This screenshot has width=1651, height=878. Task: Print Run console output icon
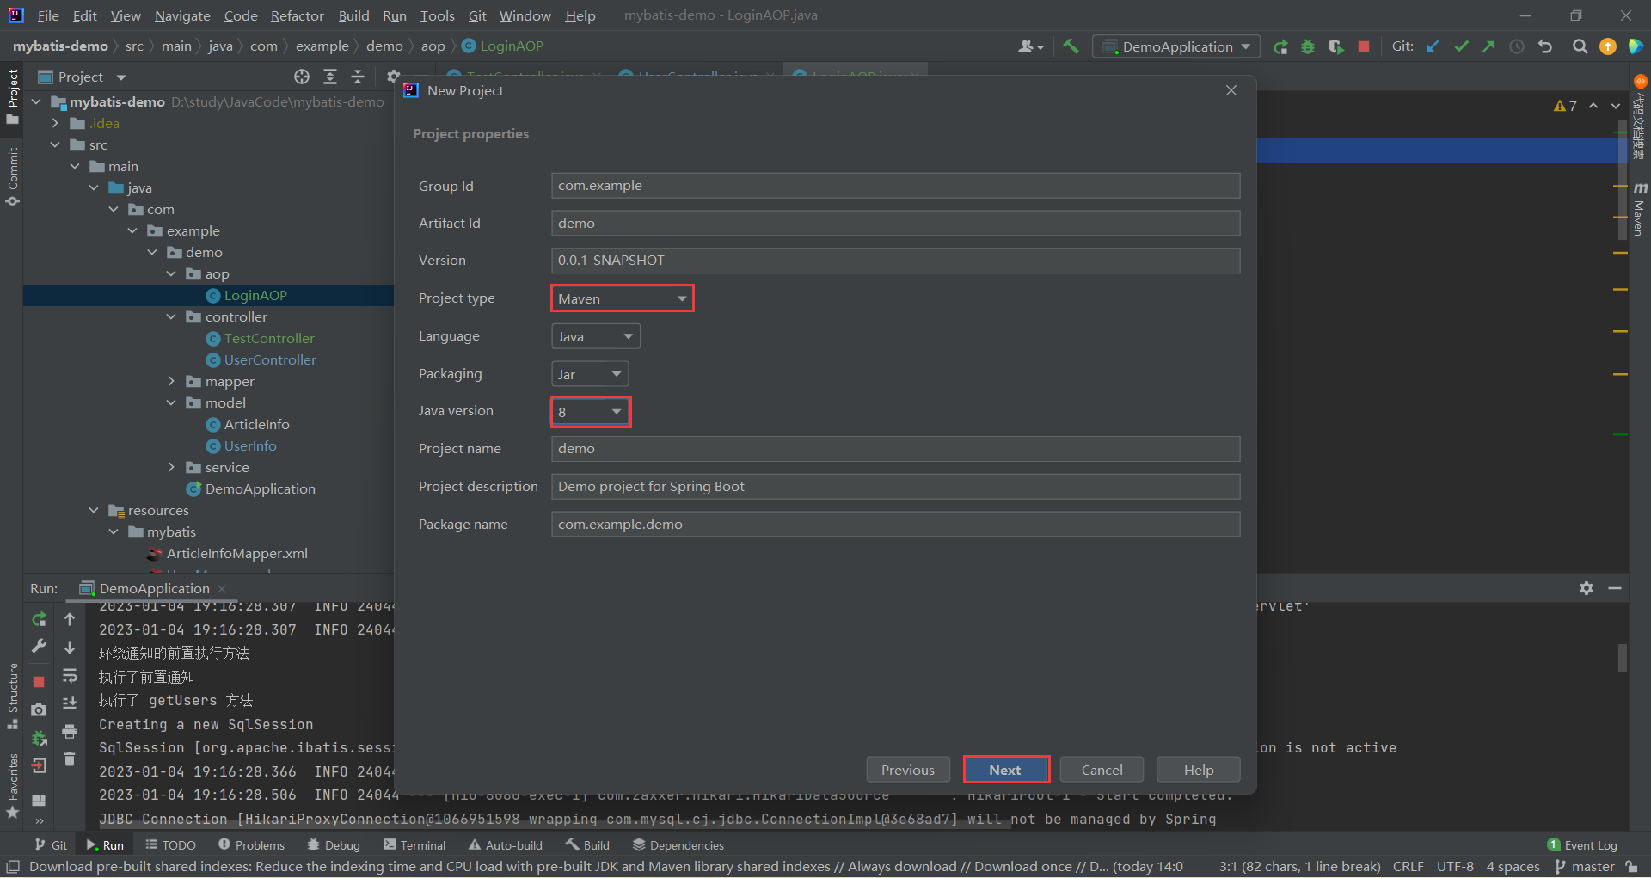pos(70,732)
